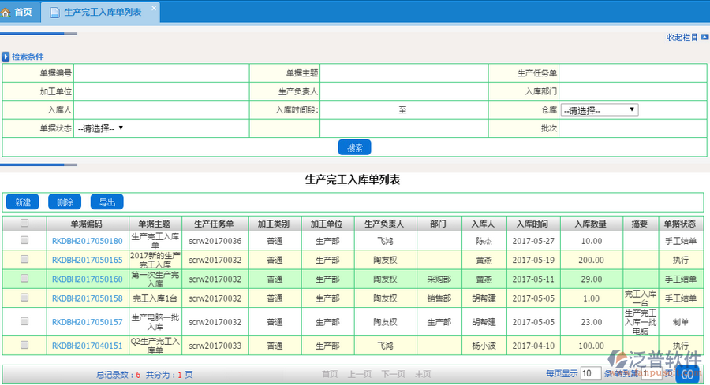Toggle the select-all checkbox in table header
The width and height of the screenshot is (710, 385).
[24, 224]
